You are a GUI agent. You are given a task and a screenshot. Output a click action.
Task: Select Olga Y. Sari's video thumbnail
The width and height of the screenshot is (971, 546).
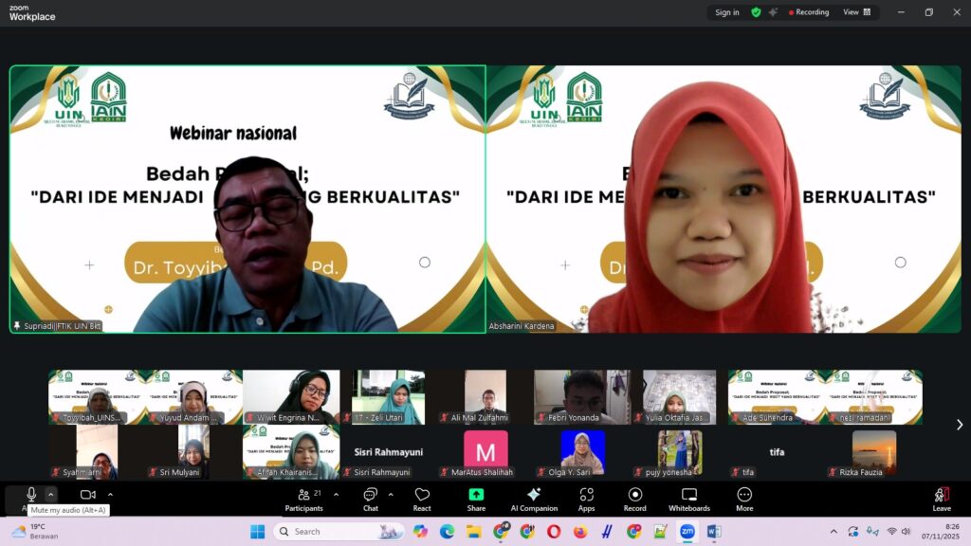[x=582, y=453]
